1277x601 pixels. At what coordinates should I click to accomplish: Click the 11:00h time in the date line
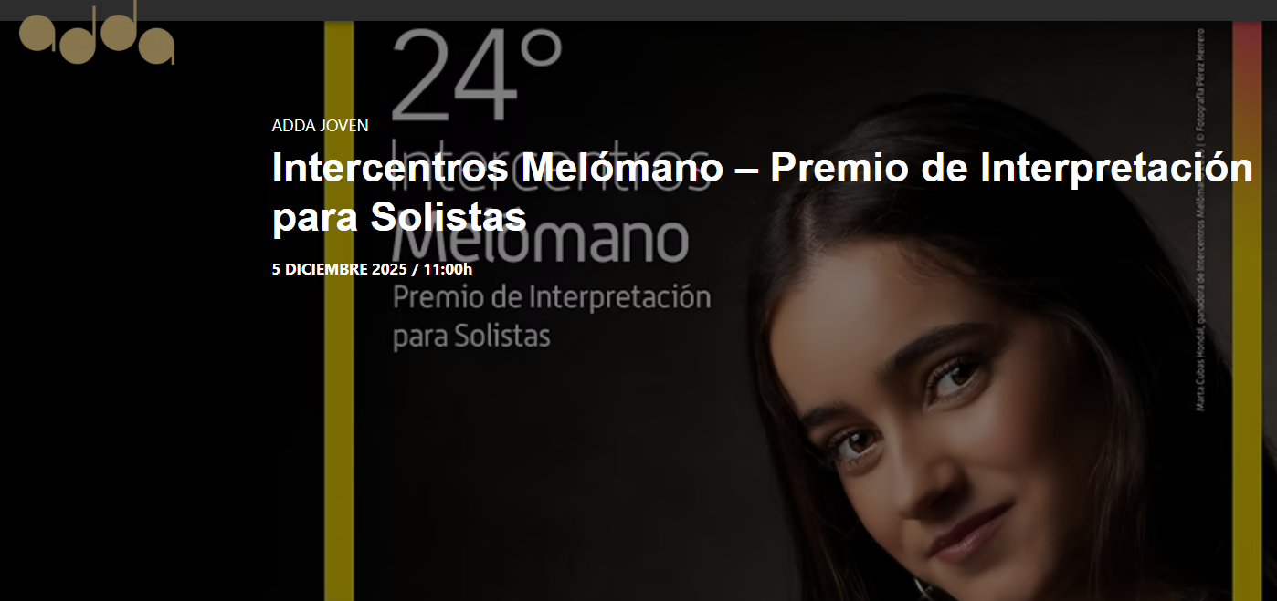coord(448,269)
